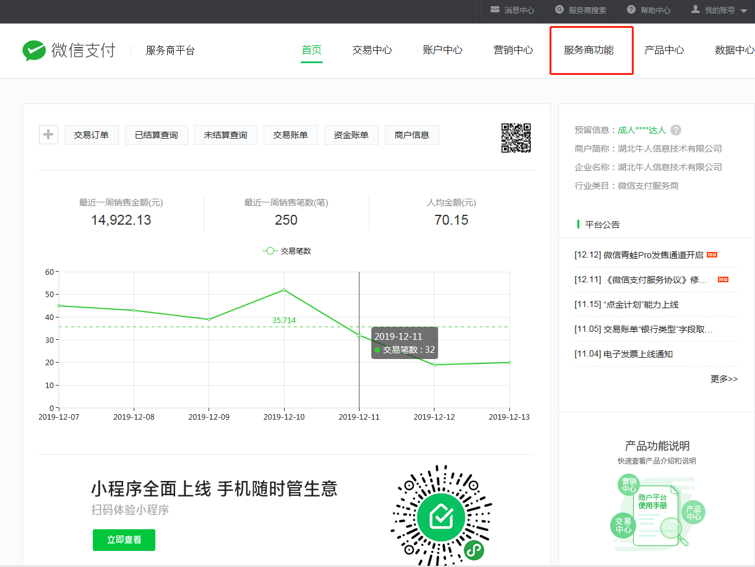
Task: Click the 小程序全面上线 banner headline
Action: point(214,488)
